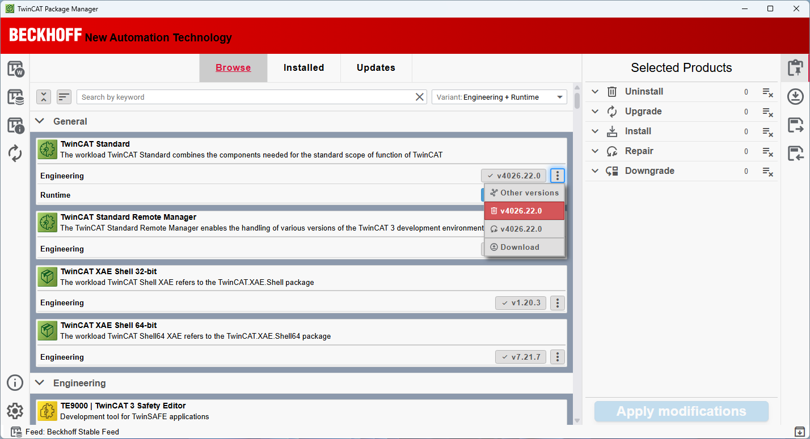Click the v7.21.7 version button
Image resolution: width=810 pixels, height=439 pixels.
(521, 357)
